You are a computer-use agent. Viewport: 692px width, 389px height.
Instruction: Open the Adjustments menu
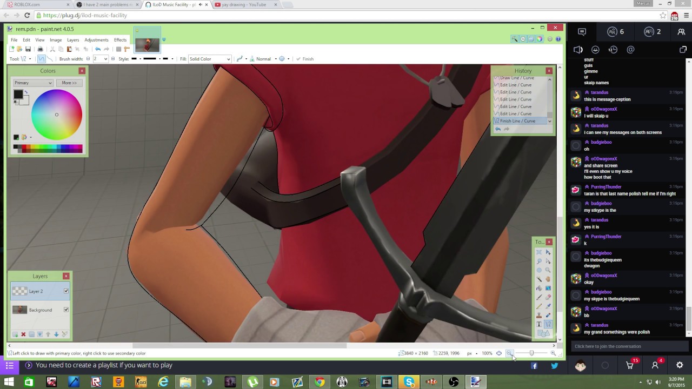pos(96,40)
